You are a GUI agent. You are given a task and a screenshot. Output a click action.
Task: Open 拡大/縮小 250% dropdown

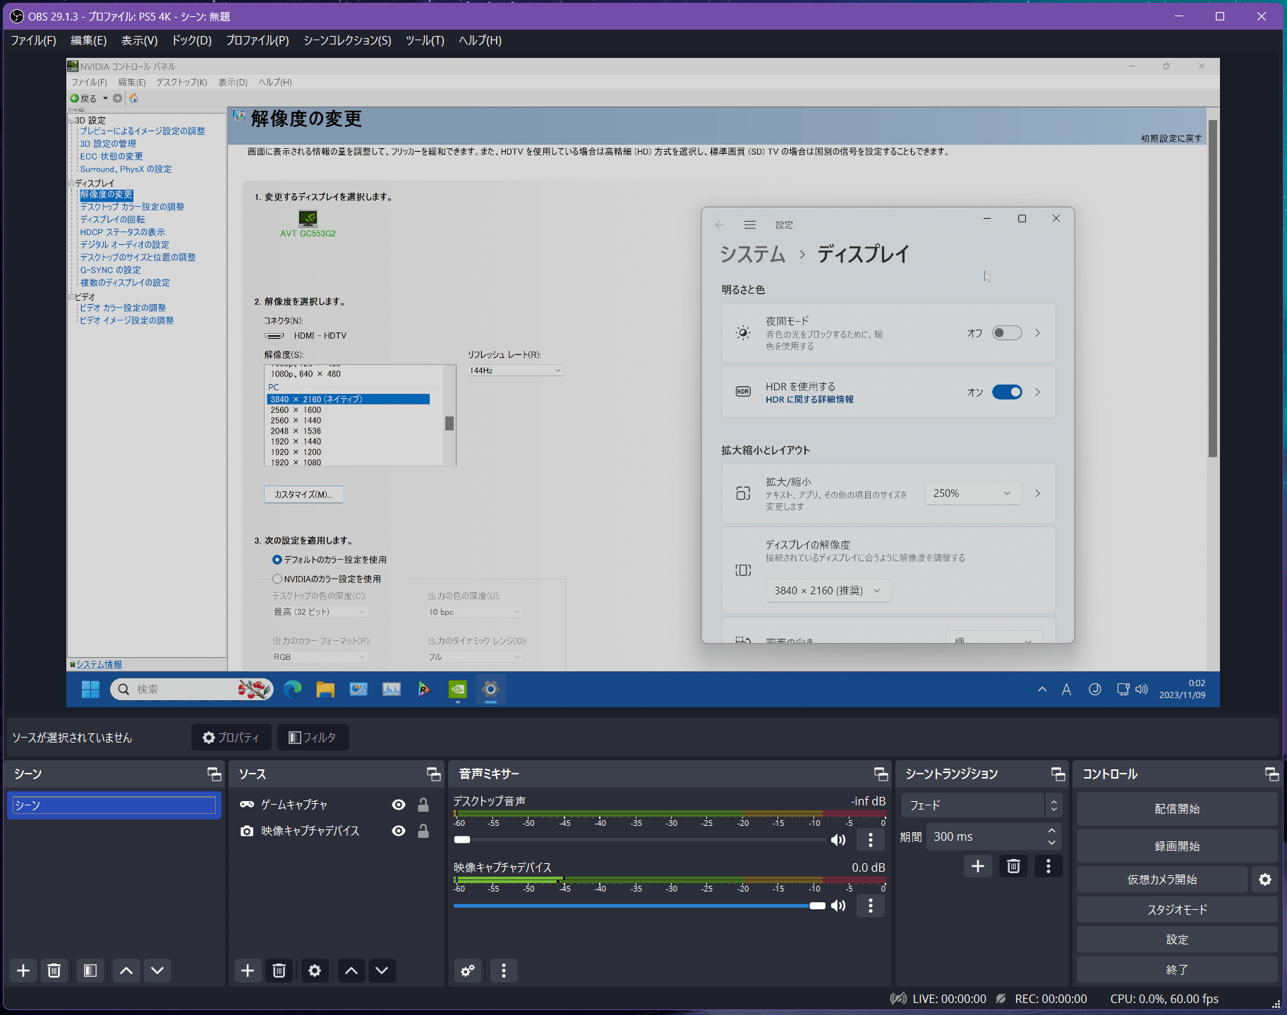point(973,493)
